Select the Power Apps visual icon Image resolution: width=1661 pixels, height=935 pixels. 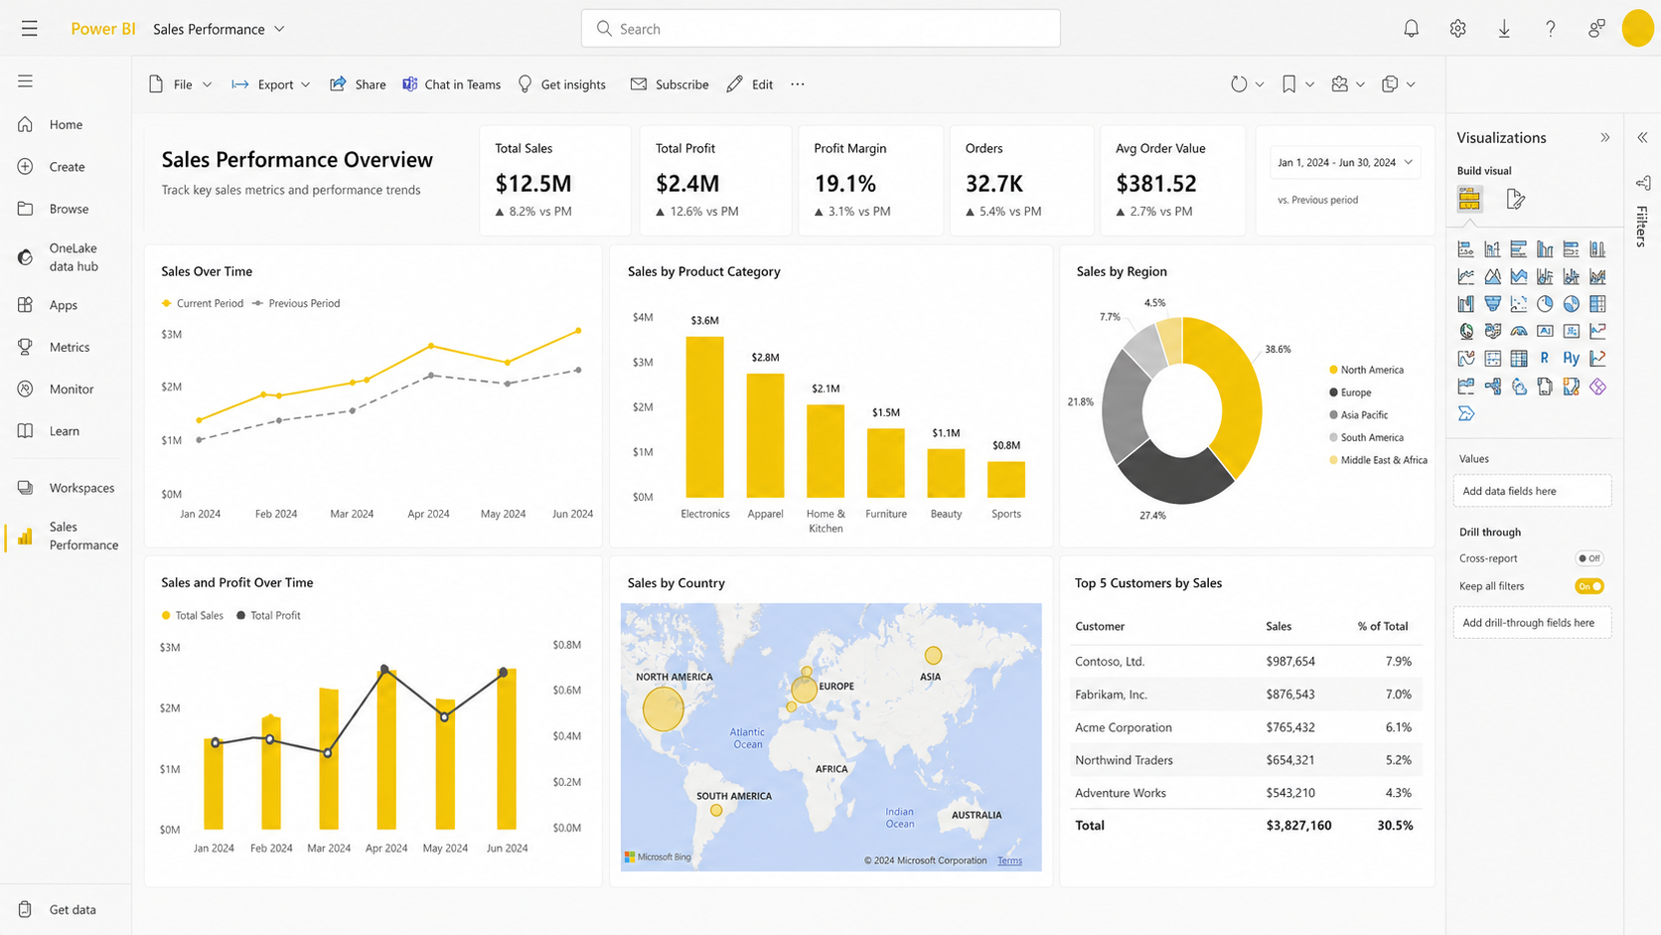1597,387
